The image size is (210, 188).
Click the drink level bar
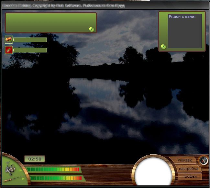point(30,50)
